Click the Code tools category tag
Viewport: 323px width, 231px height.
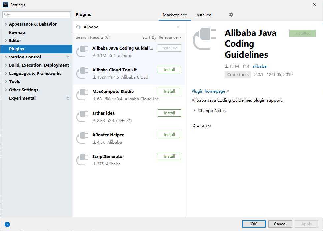click(x=238, y=74)
